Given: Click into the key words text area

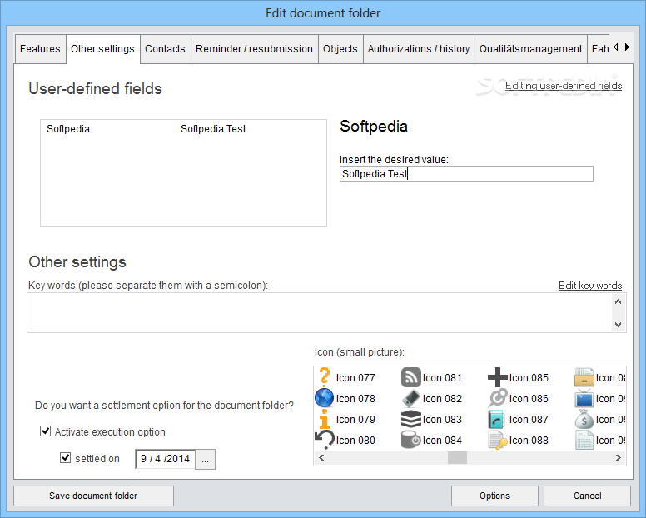Looking at the screenshot, I should tap(321, 313).
